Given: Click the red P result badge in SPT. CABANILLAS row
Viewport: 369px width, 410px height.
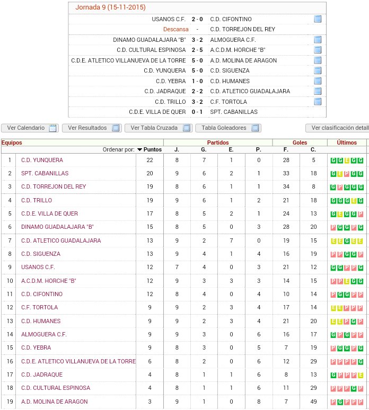Looking at the screenshot, I should point(347,174).
